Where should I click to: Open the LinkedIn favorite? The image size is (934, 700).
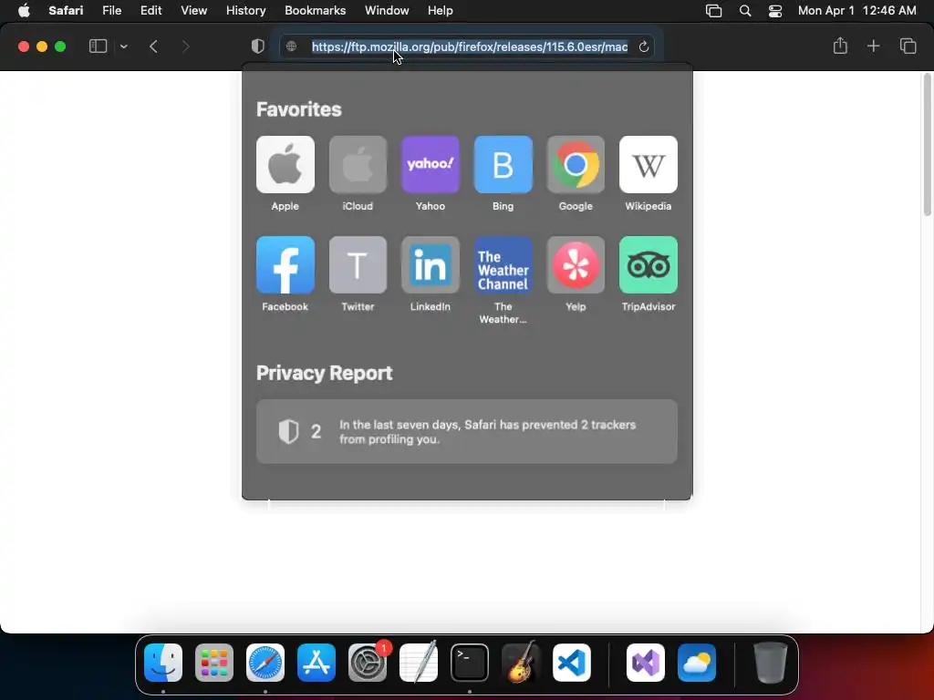click(x=431, y=265)
